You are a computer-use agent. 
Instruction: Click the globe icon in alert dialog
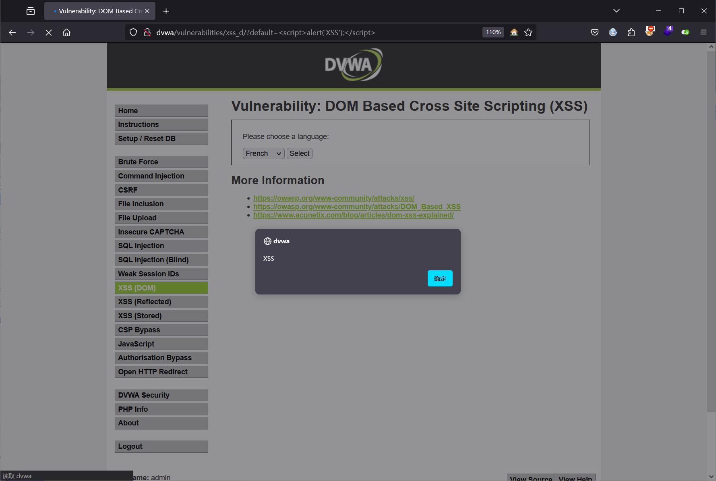(267, 241)
